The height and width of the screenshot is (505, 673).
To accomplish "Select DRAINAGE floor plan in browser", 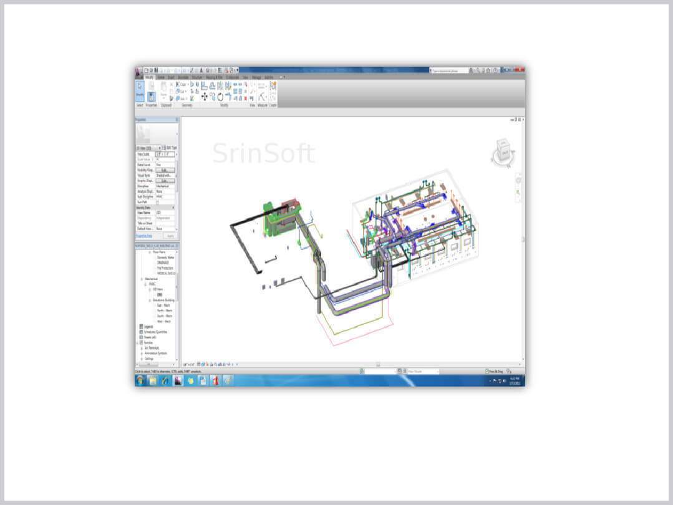I will coord(163,262).
